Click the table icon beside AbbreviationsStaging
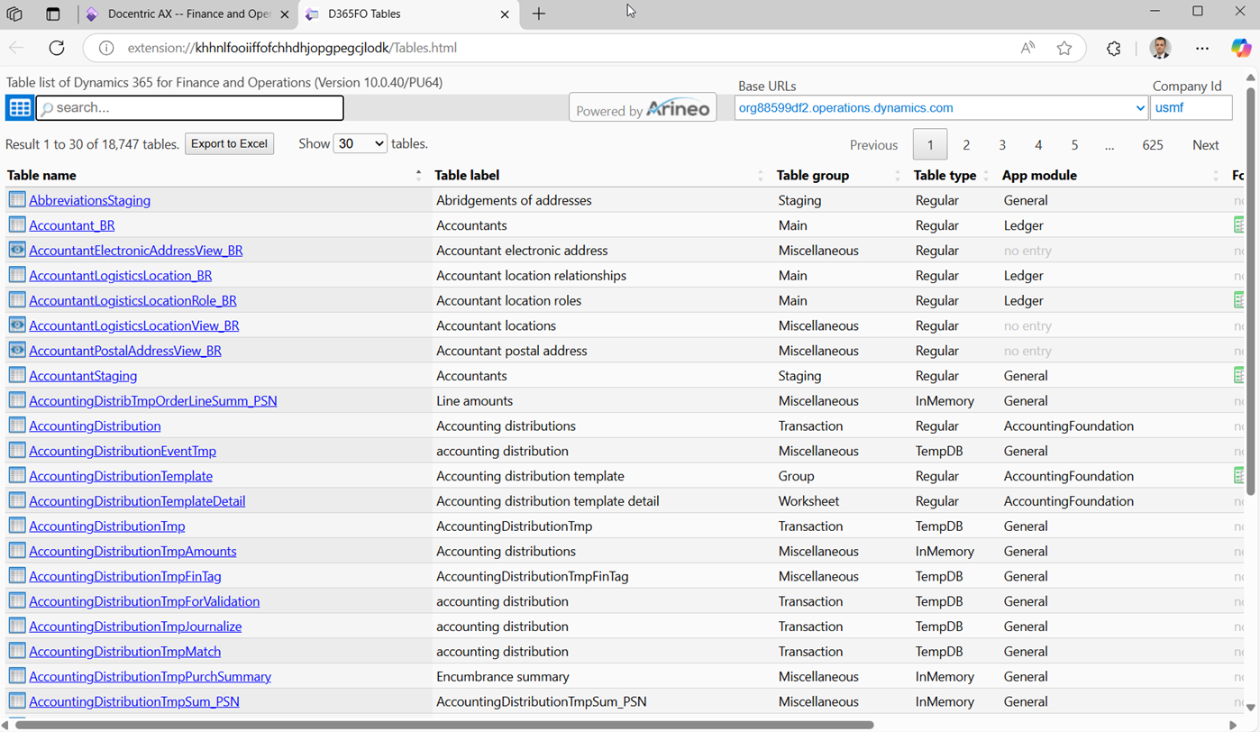 pyautogui.click(x=17, y=199)
